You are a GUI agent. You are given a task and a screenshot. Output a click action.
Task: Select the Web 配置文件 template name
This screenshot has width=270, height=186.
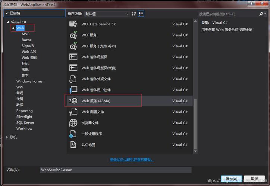[x=92, y=112]
